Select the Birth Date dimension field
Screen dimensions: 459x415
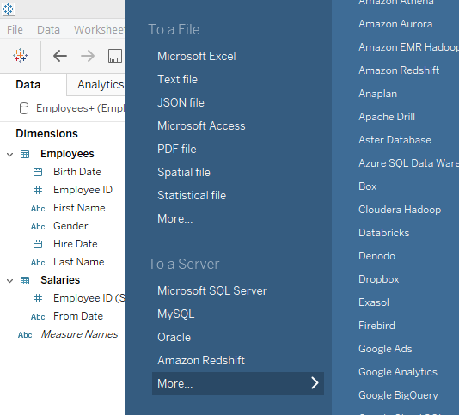click(x=77, y=172)
